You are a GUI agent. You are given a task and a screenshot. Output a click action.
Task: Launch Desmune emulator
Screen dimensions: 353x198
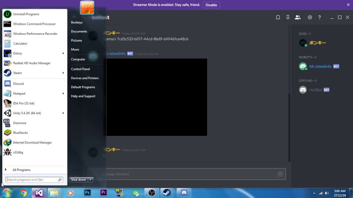34,123
